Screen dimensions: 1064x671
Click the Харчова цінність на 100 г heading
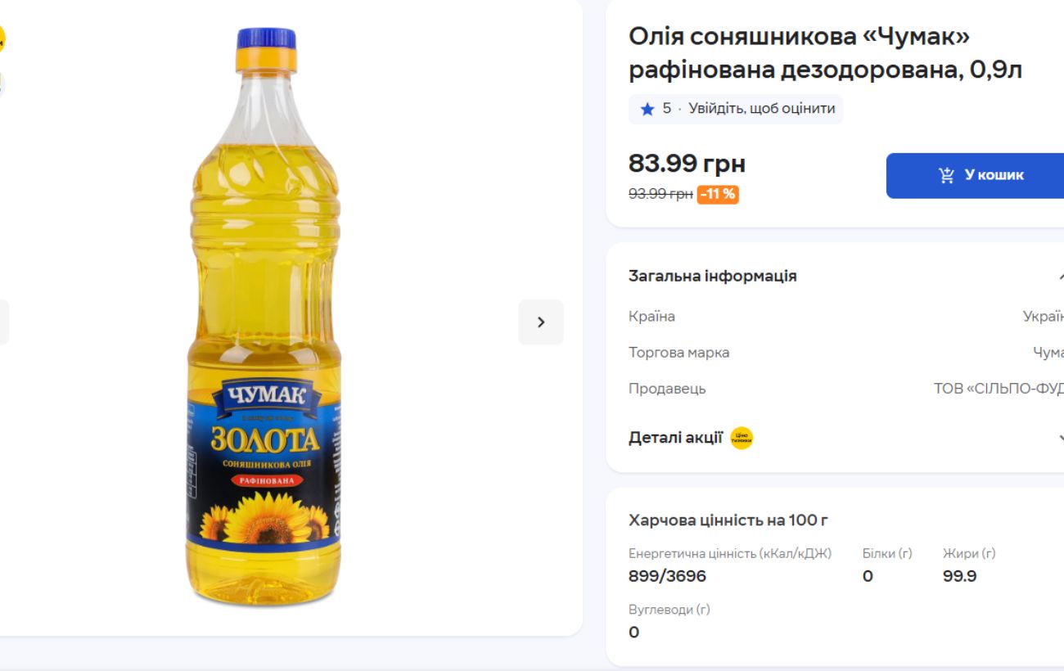click(728, 520)
